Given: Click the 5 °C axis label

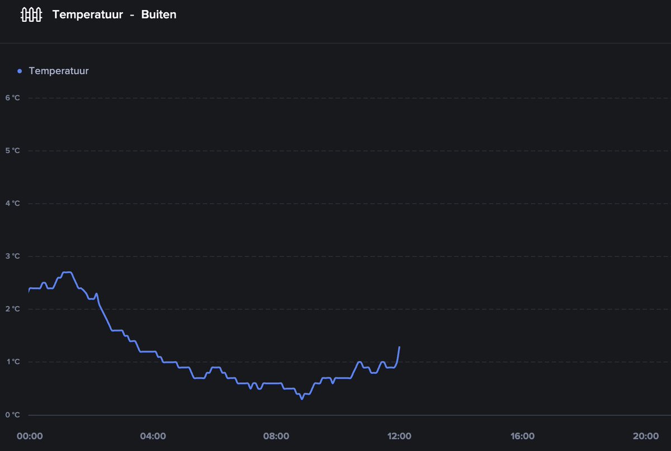Looking at the screenshot, I should tap(13, 151).
